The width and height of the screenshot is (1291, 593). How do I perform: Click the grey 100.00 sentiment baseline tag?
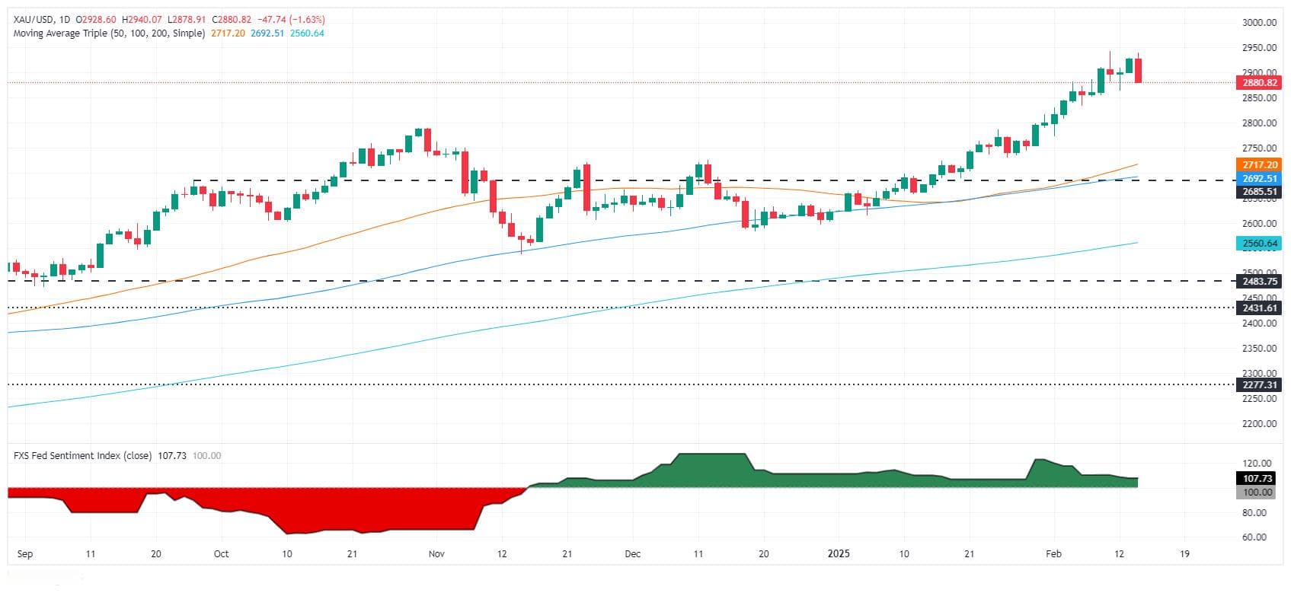[x=1256, y=493]
